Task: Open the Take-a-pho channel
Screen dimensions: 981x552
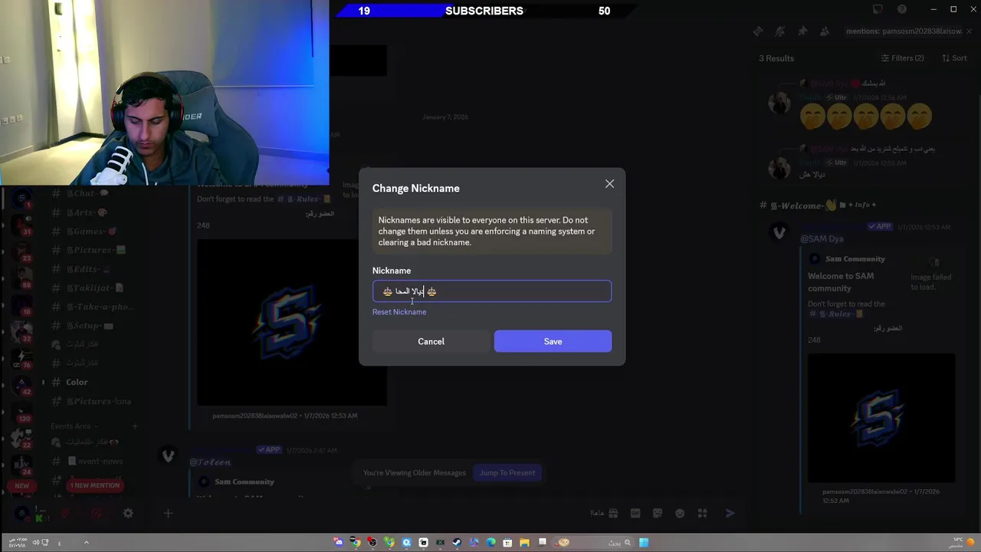Action: click(x=92, y=307)
